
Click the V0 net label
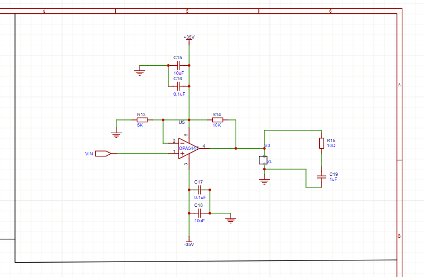click(x=267, y=145)
